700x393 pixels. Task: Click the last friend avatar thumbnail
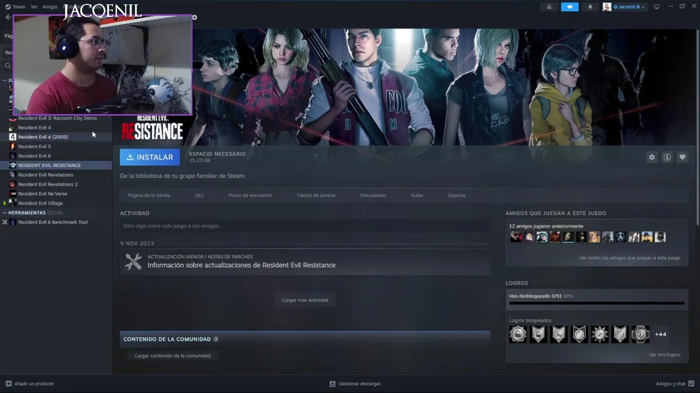(660, 237)
